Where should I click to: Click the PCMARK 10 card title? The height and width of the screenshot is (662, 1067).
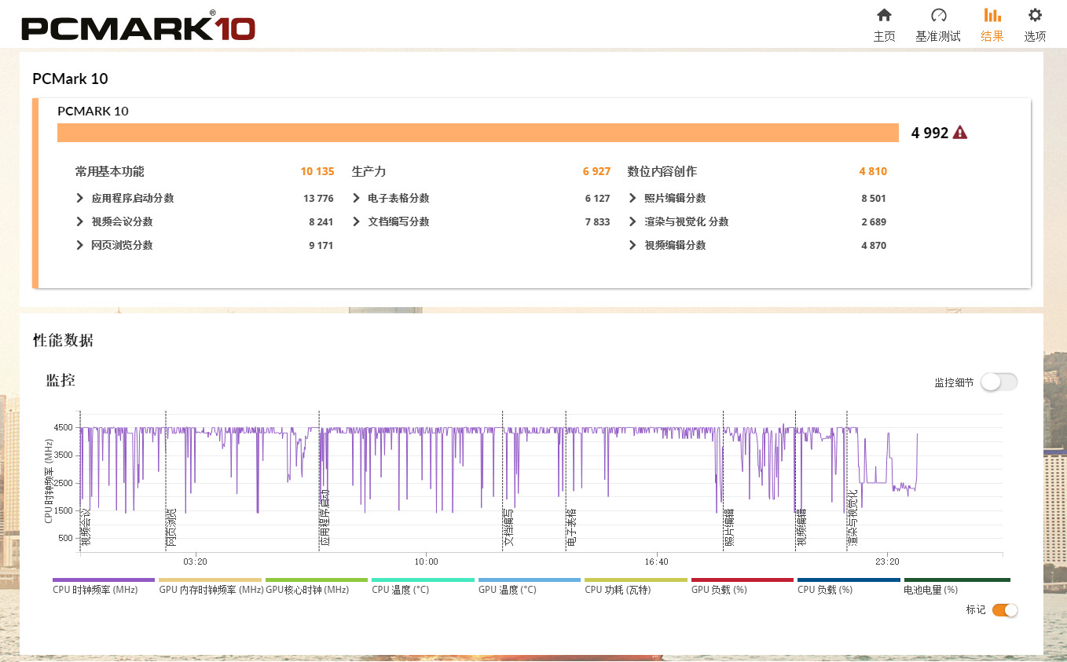pyautogui.click(x=93, y=111)
